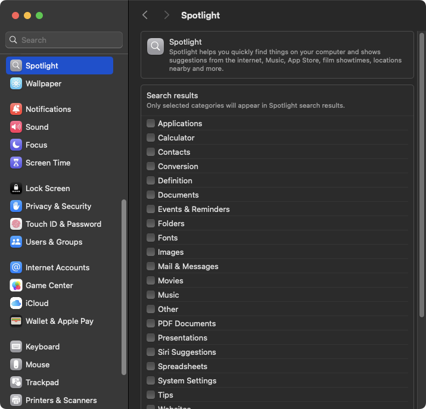Open the Sound speaker icon
Image resolution: width=426 pixels, height=409 pixels.
pos(16,127)
